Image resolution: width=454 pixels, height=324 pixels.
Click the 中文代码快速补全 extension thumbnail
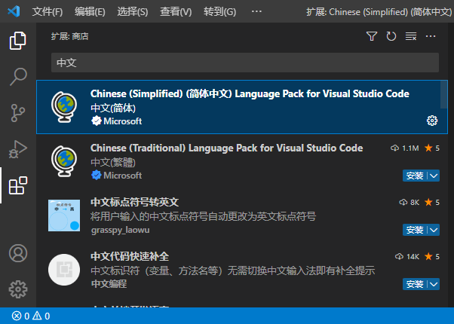[x=64, y=270]
